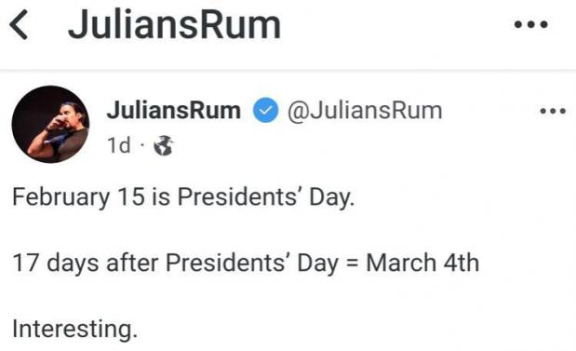This screenshot has height=351, width=576.
Task: Tap the bold JuliansRum display name
Action: [x=173, y=110]
